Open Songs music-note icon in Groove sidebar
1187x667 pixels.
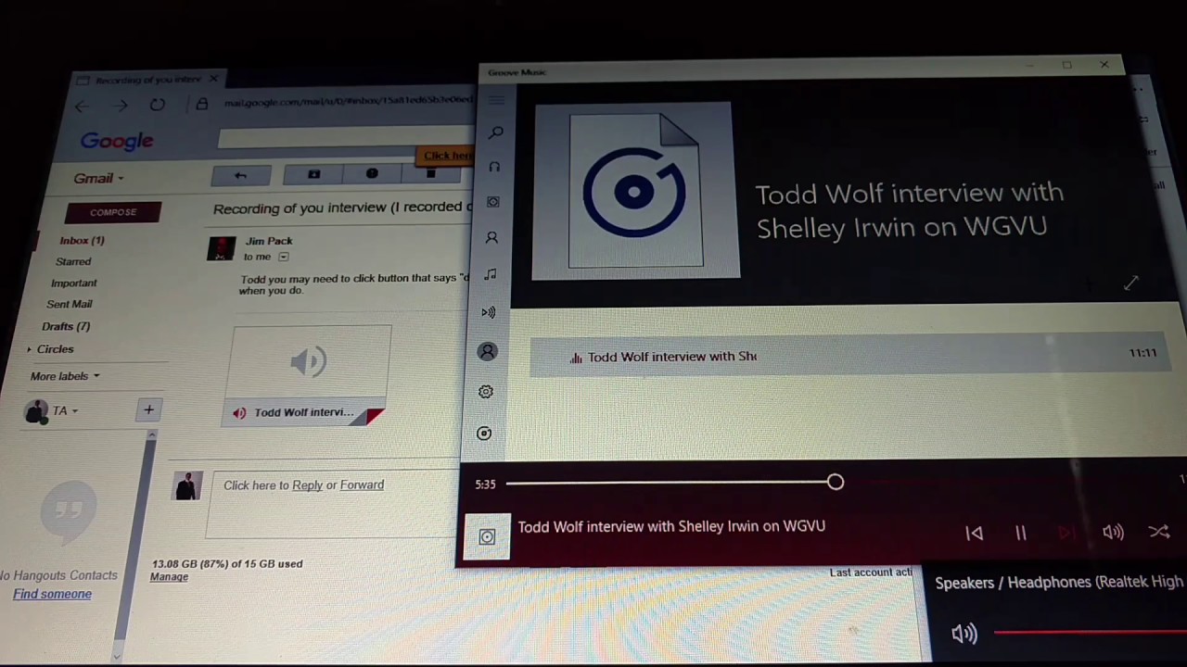point(491,275)
